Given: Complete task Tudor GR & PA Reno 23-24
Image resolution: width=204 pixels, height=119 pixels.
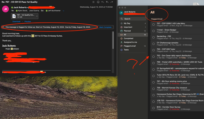Looking at the screenshot, I should pos(154,76).
